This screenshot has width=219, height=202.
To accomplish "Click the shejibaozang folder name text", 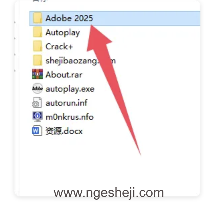I will (81, 61).
